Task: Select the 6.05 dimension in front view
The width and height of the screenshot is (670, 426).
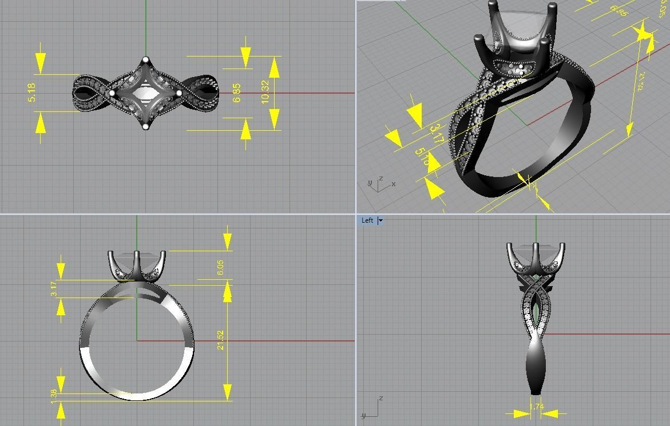Action: [220, 267]
